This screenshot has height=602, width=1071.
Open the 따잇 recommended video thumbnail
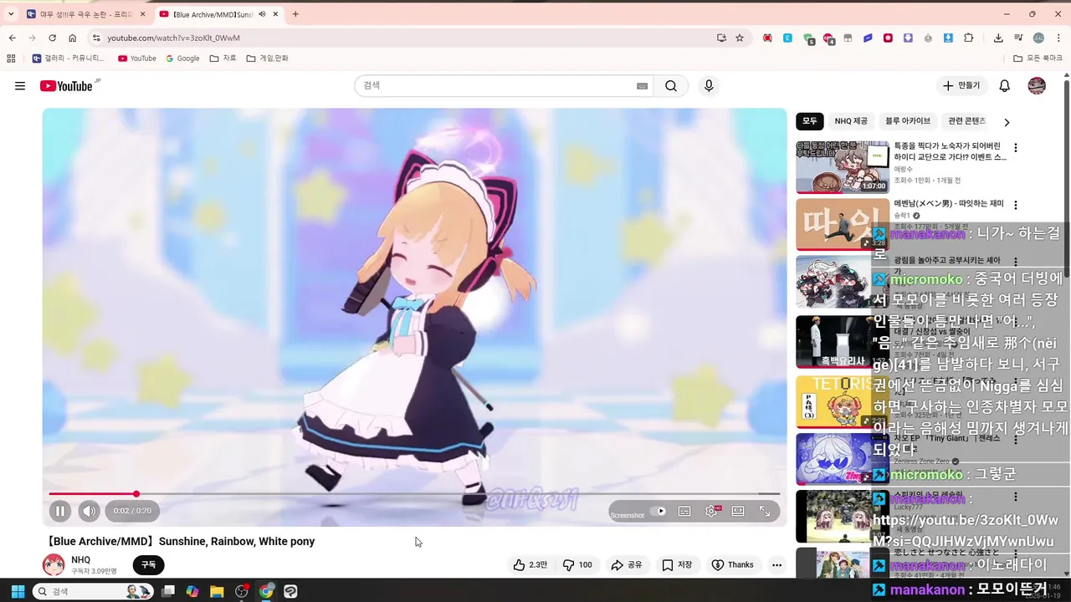coord(843,224)
